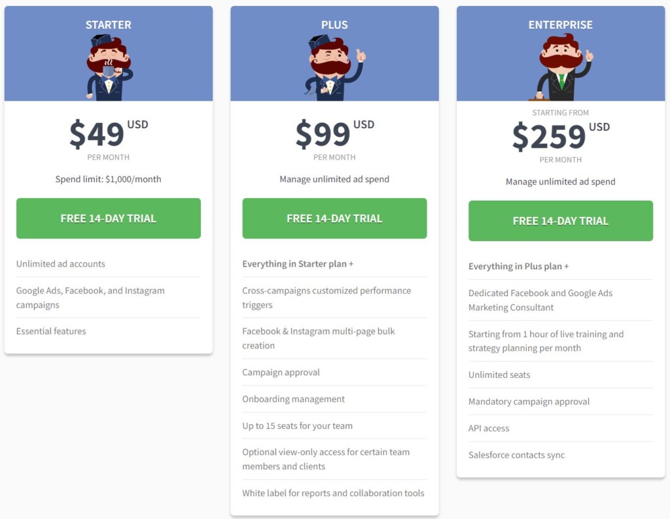
Task: Click the Campaign approval feature
Action: (281, 373)
